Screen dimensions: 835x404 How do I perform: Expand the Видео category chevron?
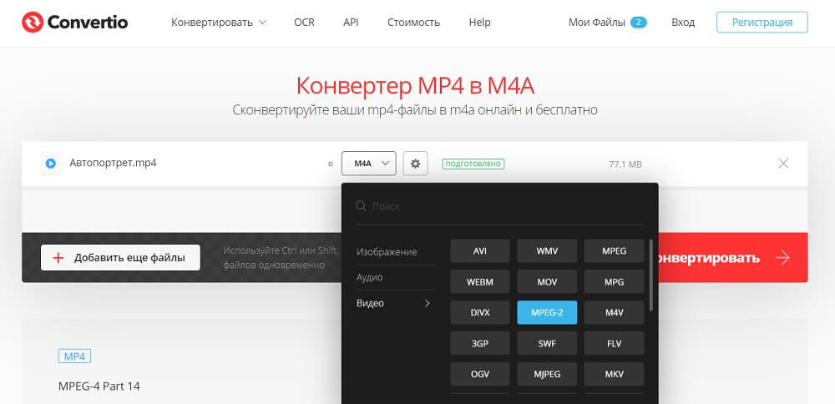point(427,303)
